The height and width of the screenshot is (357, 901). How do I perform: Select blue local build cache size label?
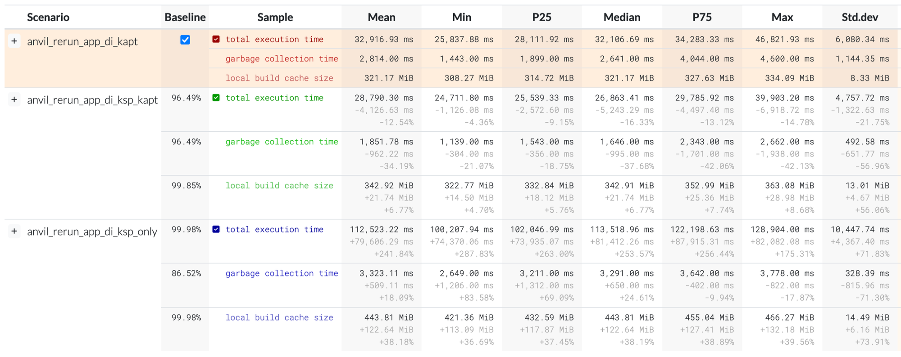click(x=279, y=317)
